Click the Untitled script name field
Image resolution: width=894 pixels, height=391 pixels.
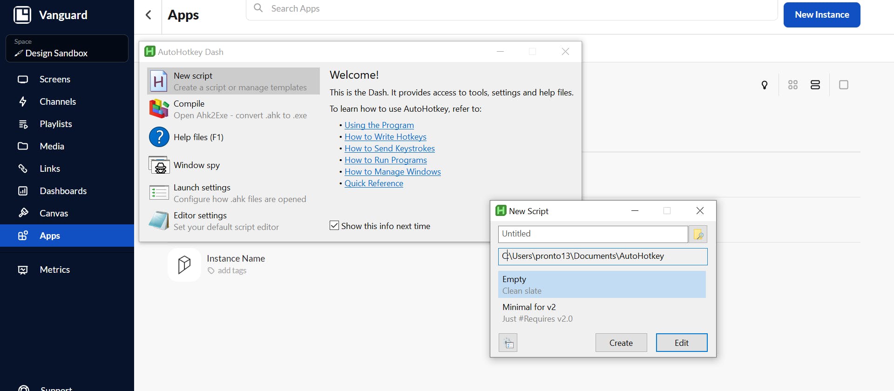coord(593,234)
